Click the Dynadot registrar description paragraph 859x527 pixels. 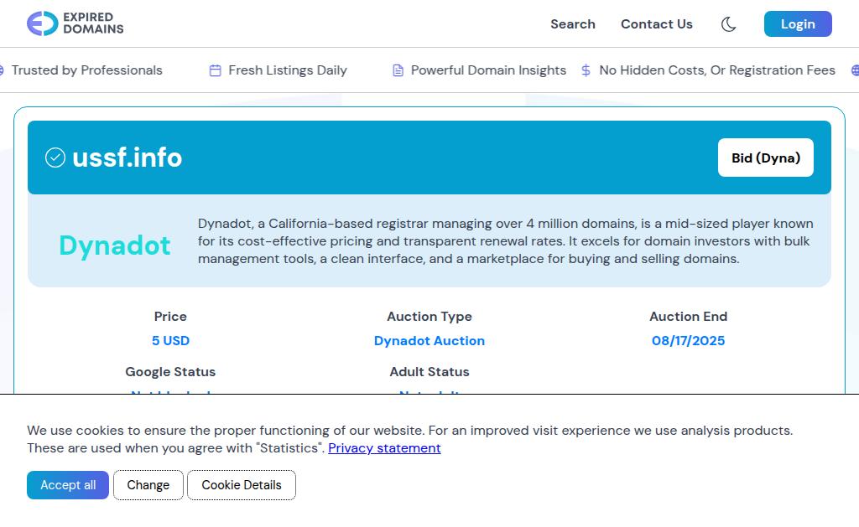click(505, 241)
